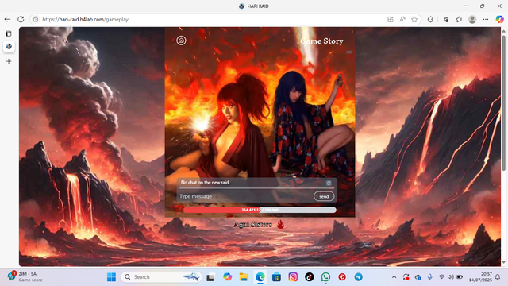Image resolution: width=508 pixels, height=286 pixels.
Task: Click the address bar URL
Action: pos(86,19)
